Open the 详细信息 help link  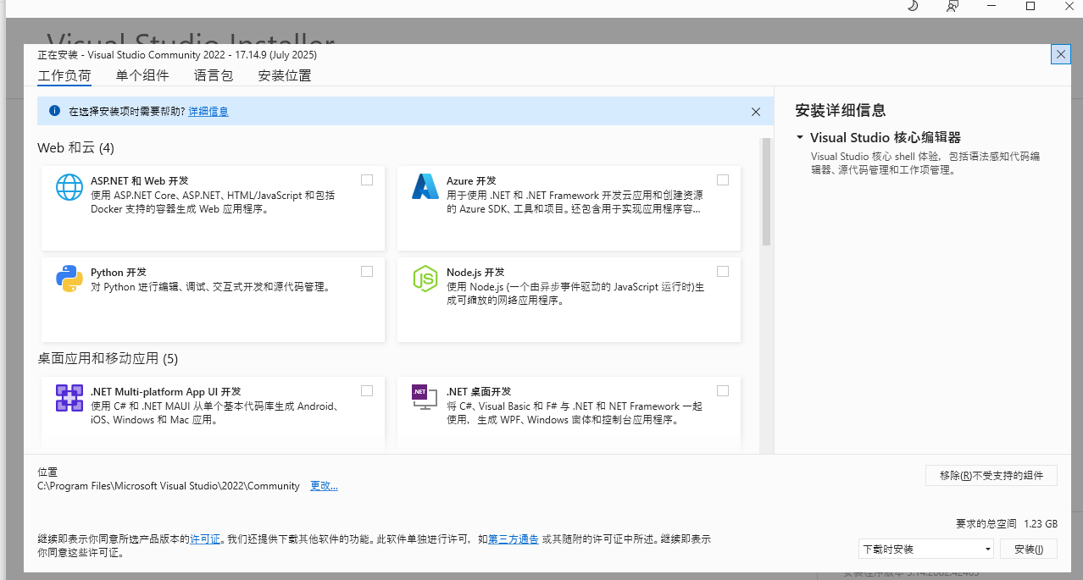coord(208,112)
